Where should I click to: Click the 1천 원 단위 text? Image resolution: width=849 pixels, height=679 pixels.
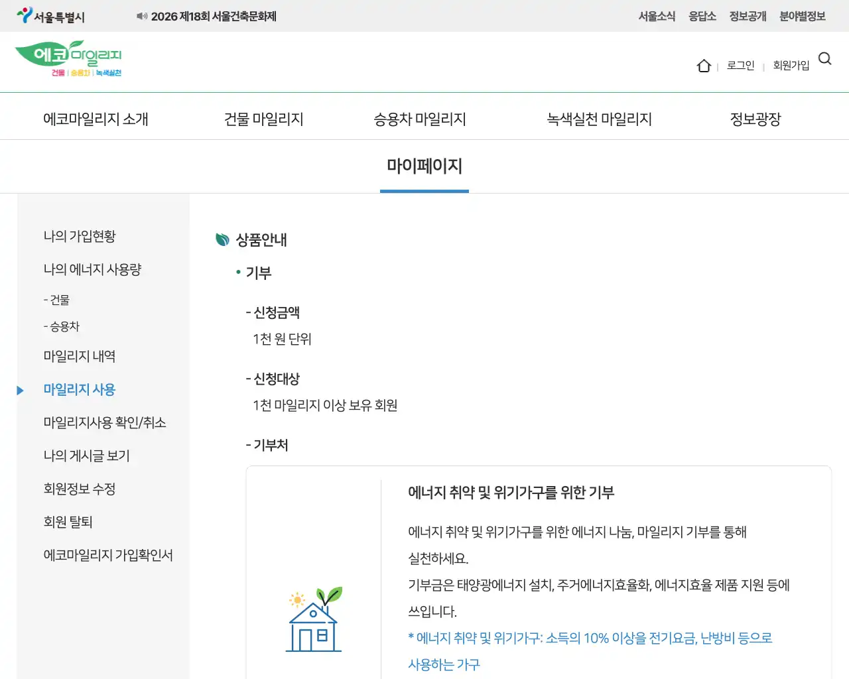point(282,339)
